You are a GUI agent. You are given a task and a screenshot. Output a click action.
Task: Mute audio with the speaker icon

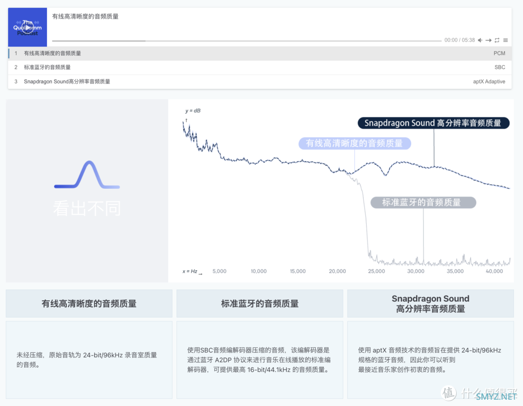click(480, 40)
